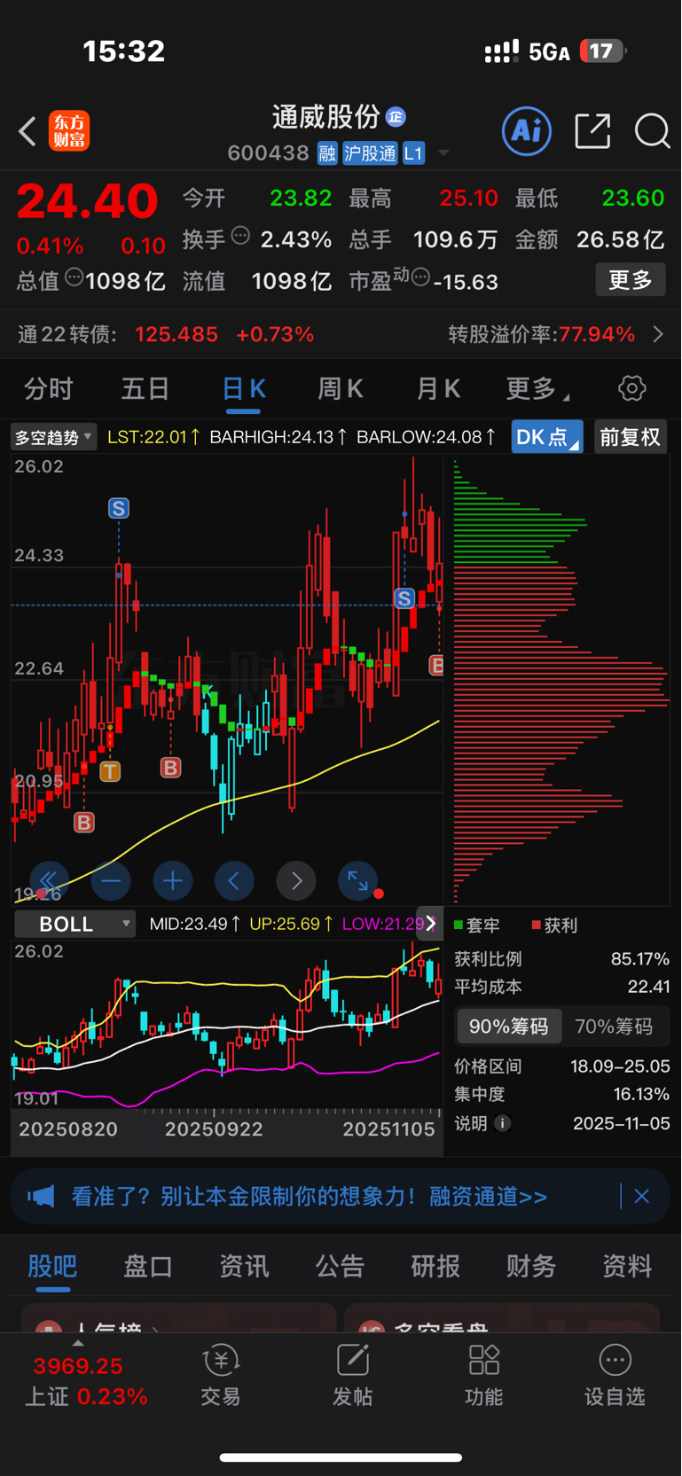682x1476 pixels.
Task: Tap the T signal marker on chart
Action: (110, 771)
